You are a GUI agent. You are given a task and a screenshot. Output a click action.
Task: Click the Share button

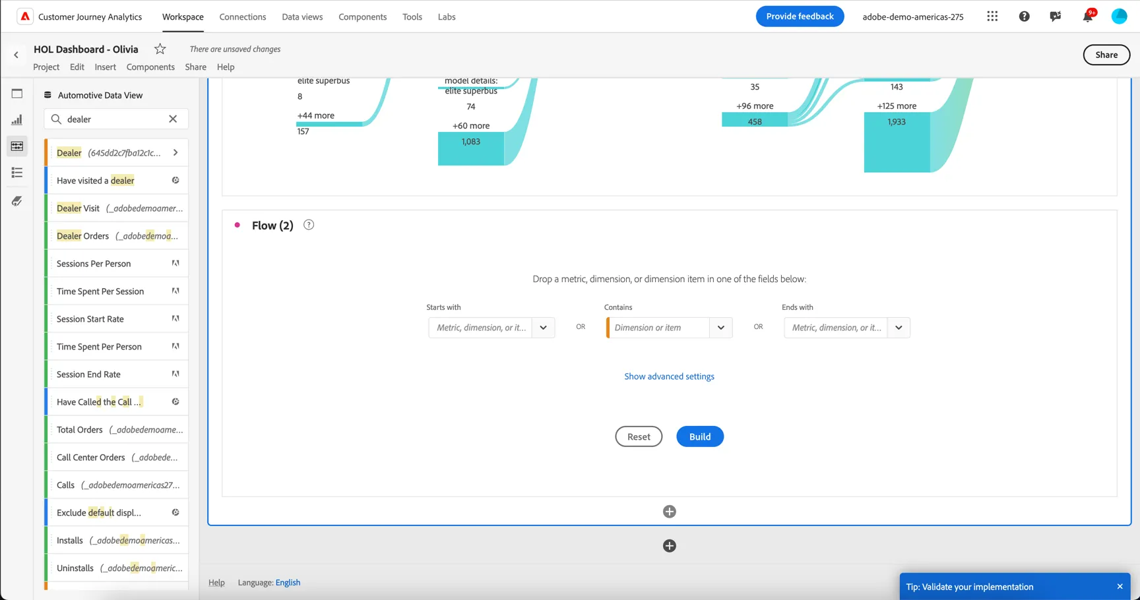1106,55
